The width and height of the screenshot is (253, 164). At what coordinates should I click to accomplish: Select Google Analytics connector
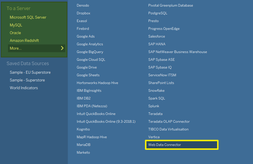pyautogui.click(x=90, y=44)
